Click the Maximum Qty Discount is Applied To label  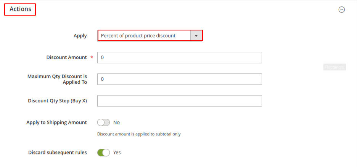pos(57,79)
